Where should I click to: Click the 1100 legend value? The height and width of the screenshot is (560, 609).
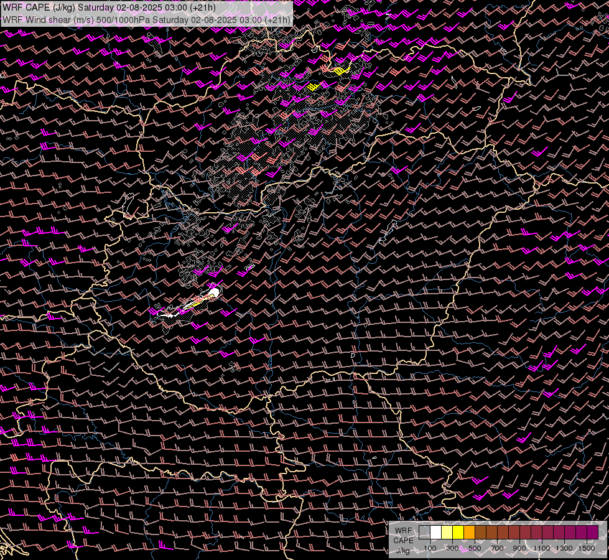(x=541, y=548)
